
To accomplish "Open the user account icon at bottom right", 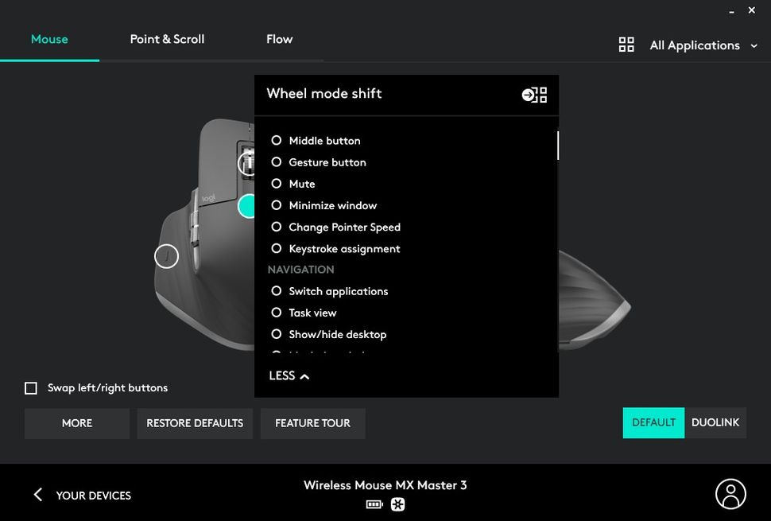I will coord(730,493).
